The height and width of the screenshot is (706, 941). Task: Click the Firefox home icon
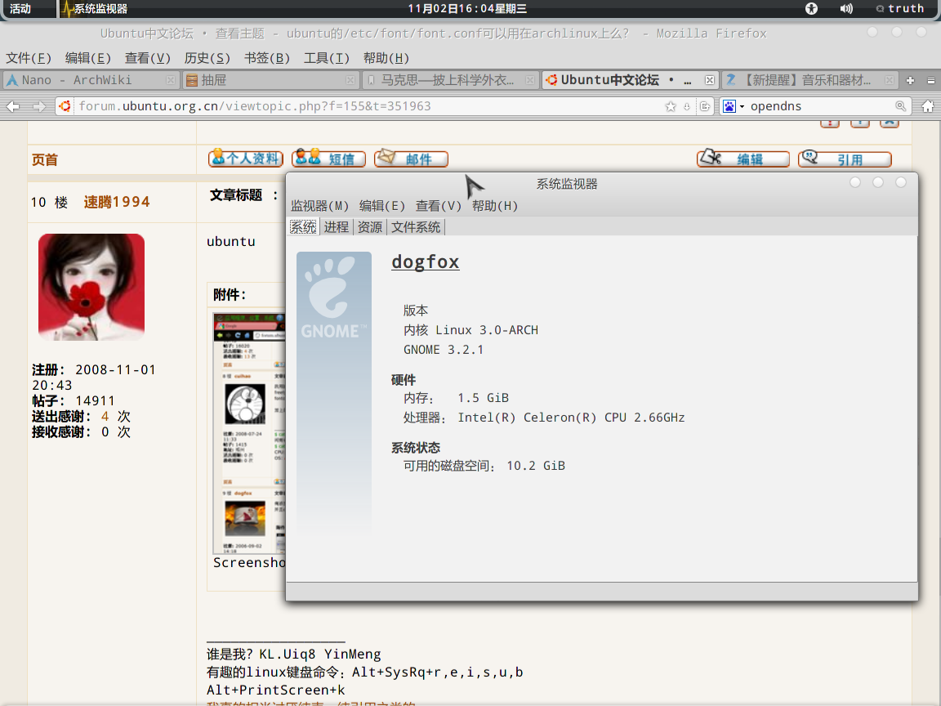pyautogui.click(x=928, y=106)
